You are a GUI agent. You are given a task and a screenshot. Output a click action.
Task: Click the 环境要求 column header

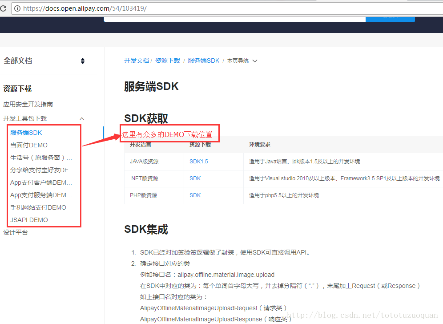(x=260, y=145)
